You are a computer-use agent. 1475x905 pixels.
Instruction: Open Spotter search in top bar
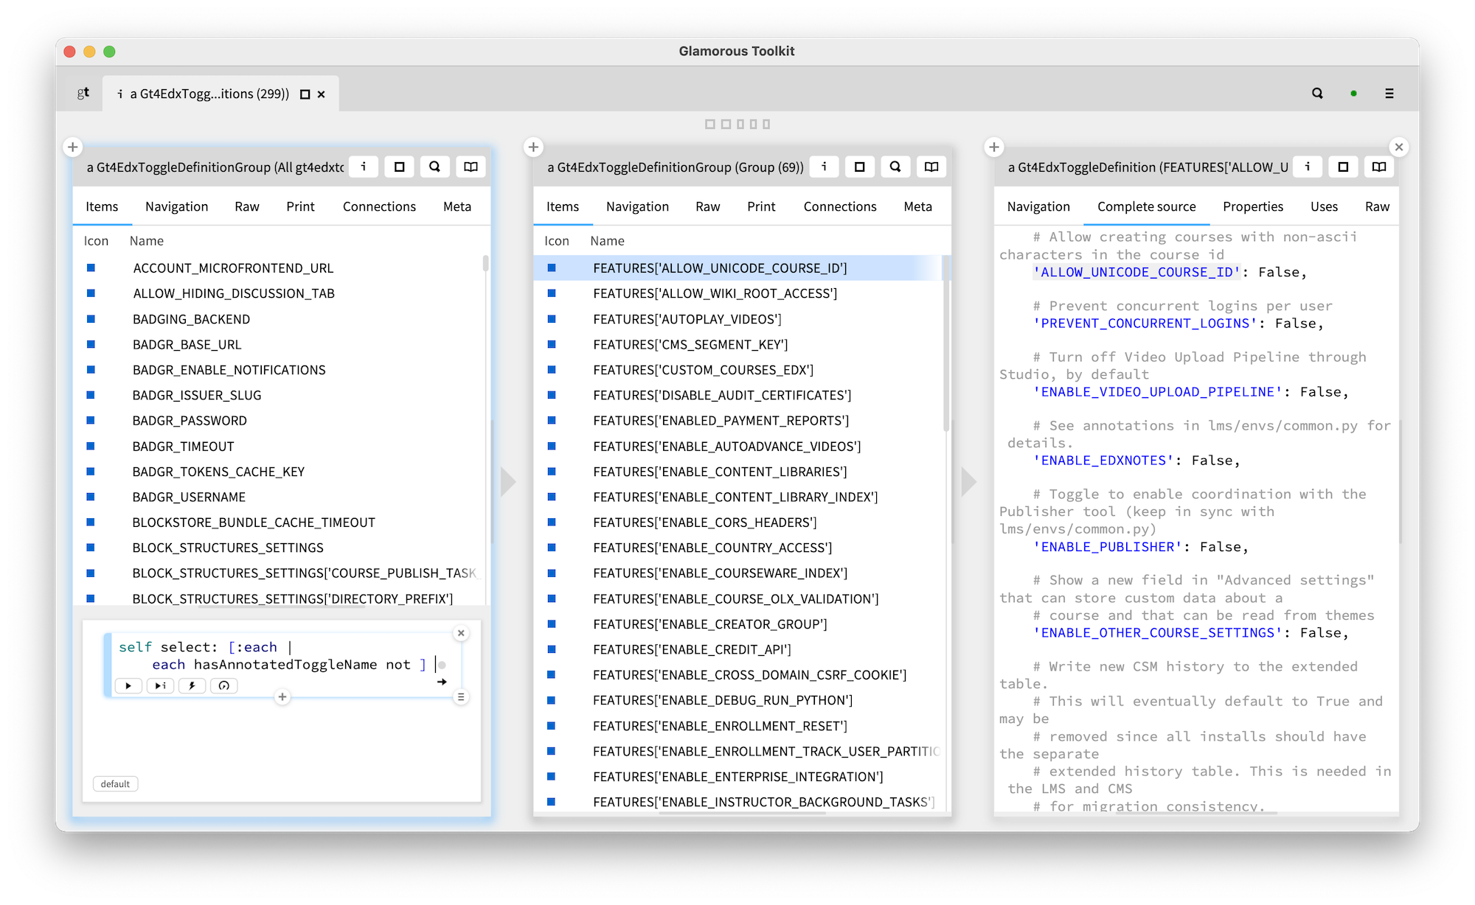tap(1317, 94)
